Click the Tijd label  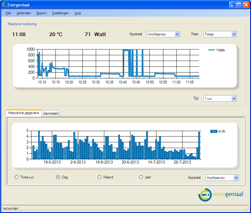[x=196, y=98]
